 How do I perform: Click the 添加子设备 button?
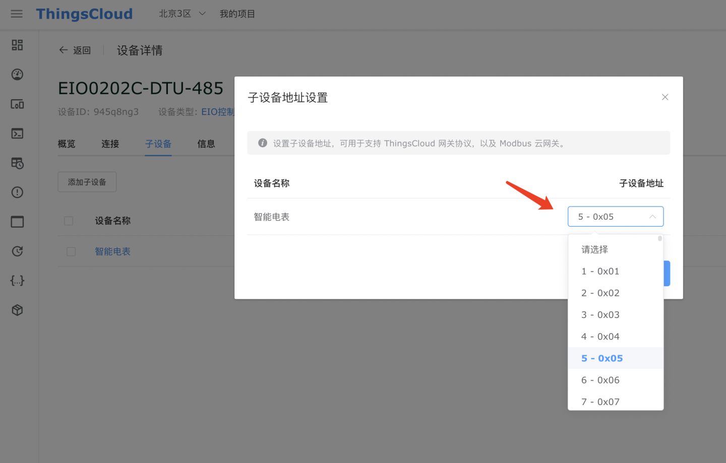[87, 182]
